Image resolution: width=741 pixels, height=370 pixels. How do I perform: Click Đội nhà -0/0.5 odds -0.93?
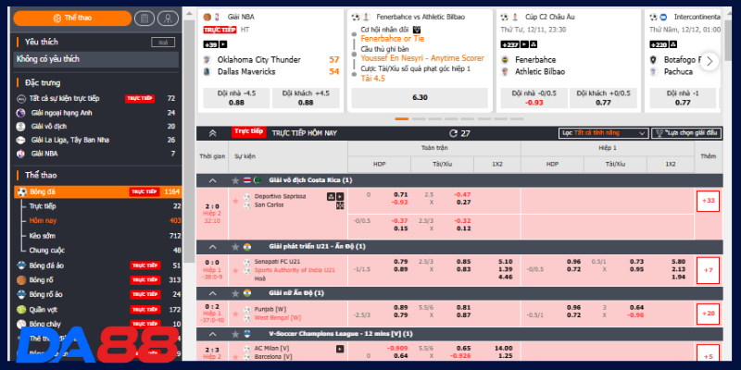point(534,98)
